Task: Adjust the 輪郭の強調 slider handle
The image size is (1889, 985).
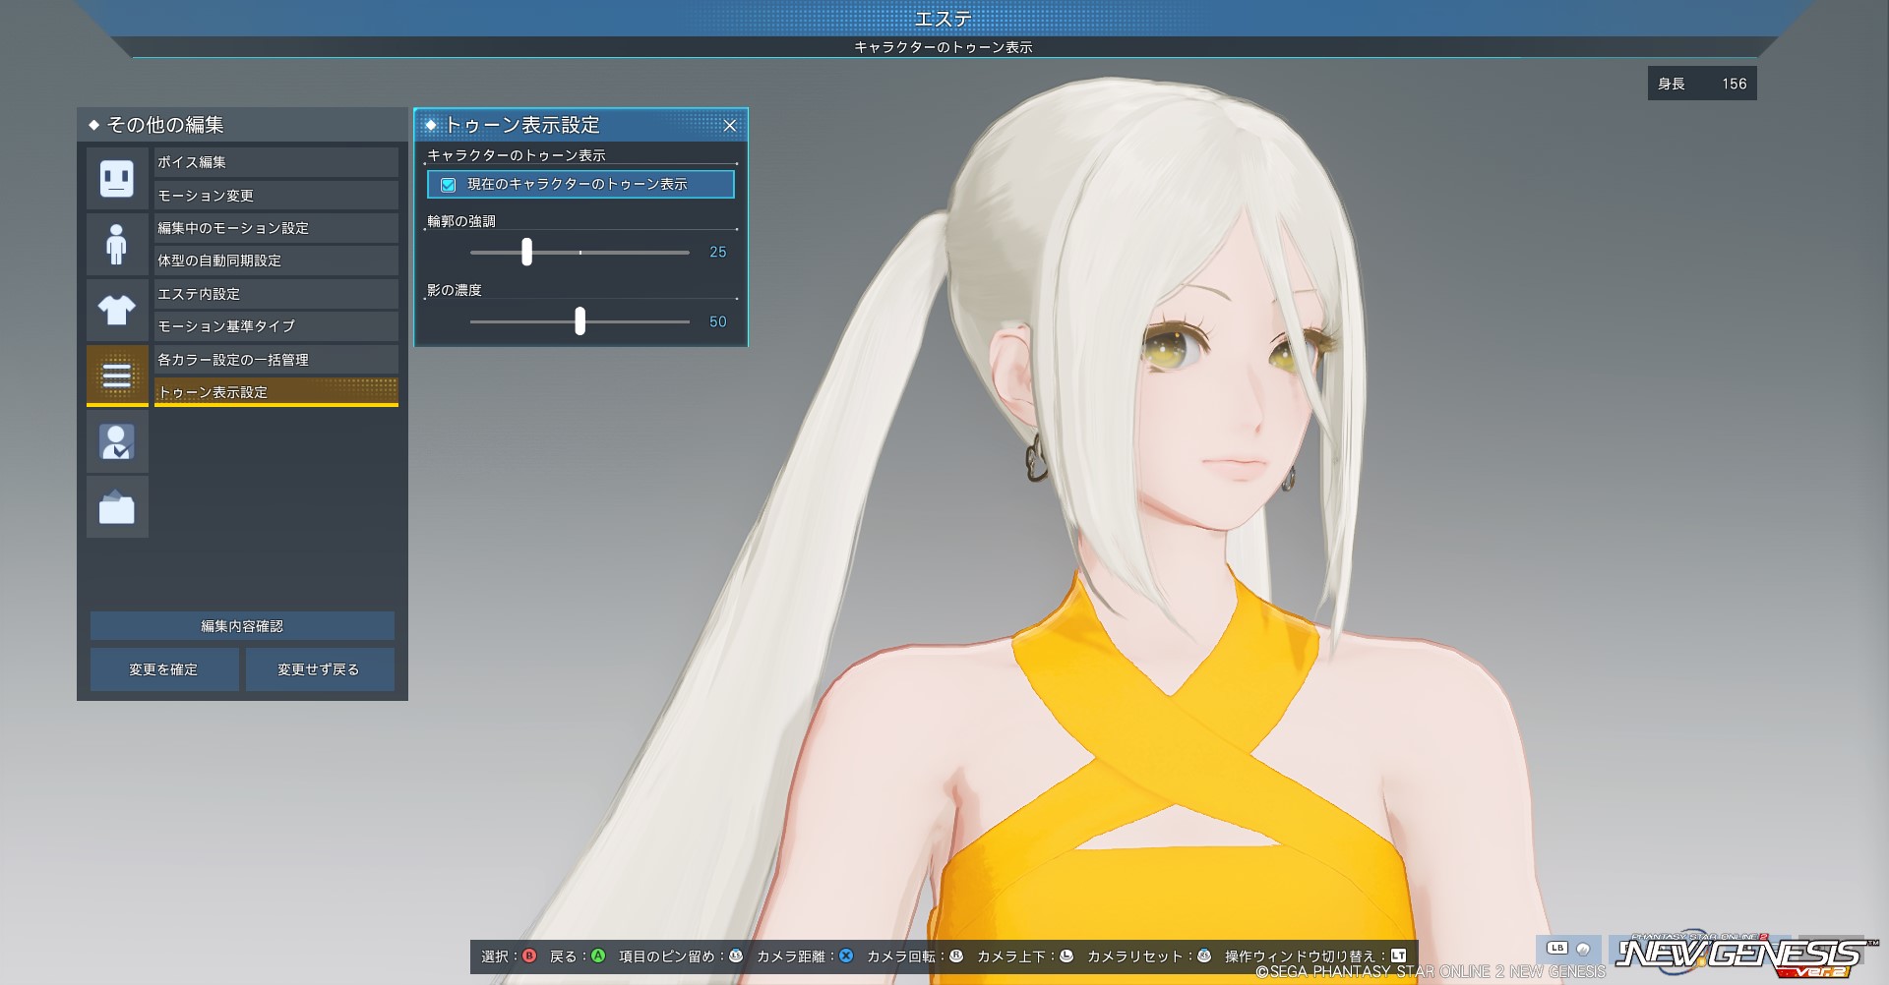Action: coord(526,252)
